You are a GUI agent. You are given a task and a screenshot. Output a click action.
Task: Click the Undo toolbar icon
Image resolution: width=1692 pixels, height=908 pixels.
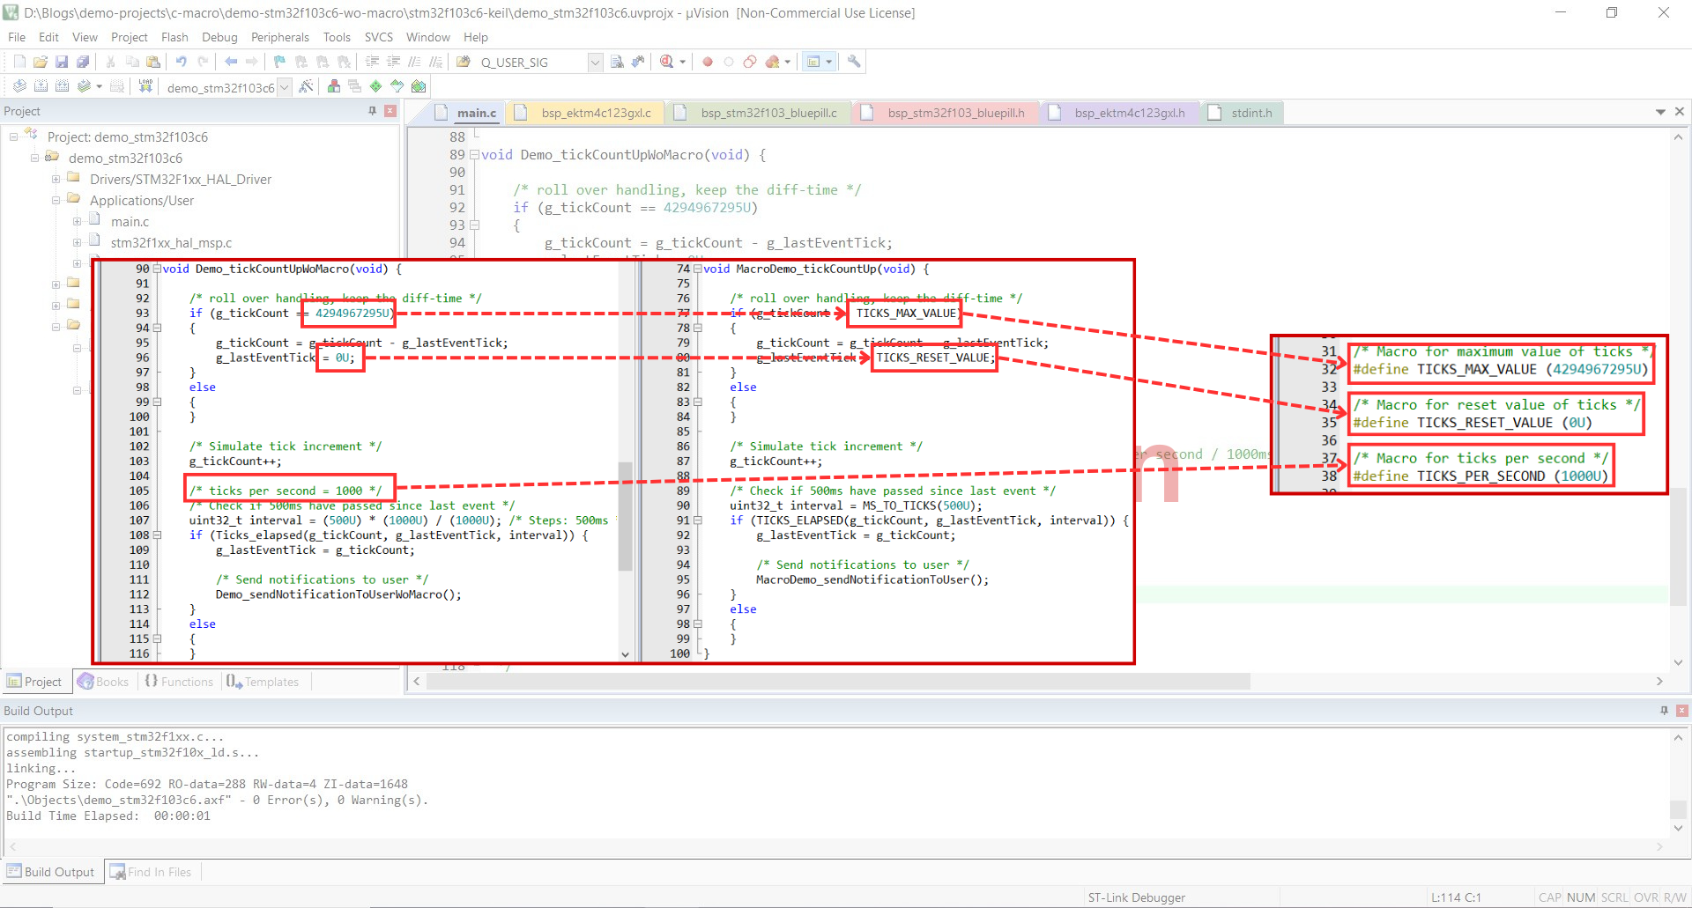181,62
